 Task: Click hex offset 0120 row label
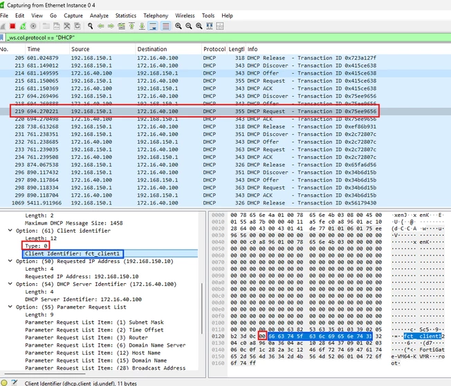[218, 336]
